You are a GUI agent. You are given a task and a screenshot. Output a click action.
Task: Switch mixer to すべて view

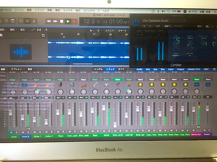(121, 69)
